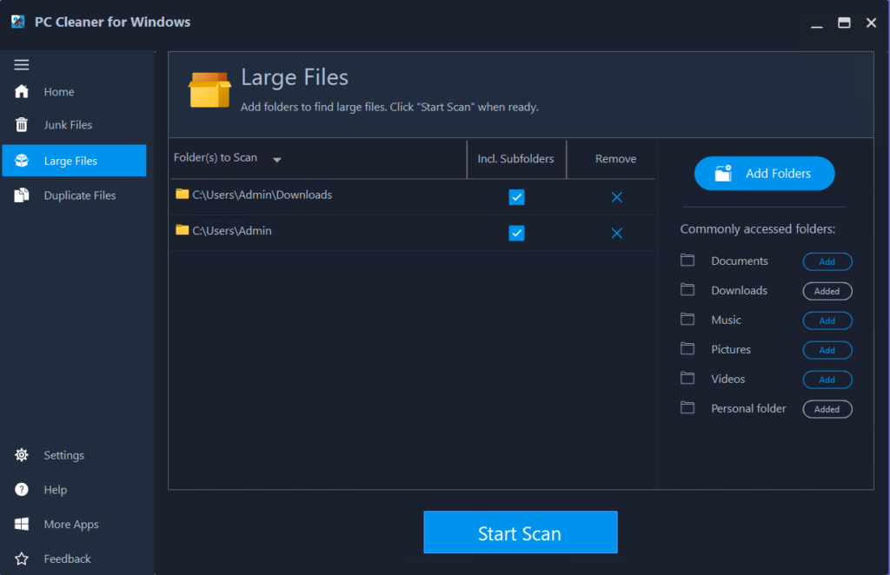Select the Home icon in the sidebar
890x575 pixels.
click(x=21, y=91)
